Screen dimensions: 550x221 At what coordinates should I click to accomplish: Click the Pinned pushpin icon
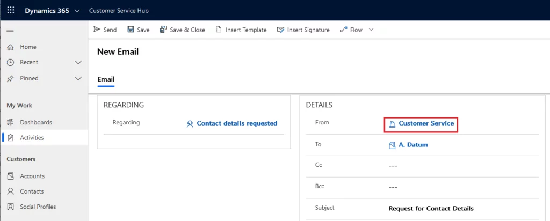click(11, 78)
